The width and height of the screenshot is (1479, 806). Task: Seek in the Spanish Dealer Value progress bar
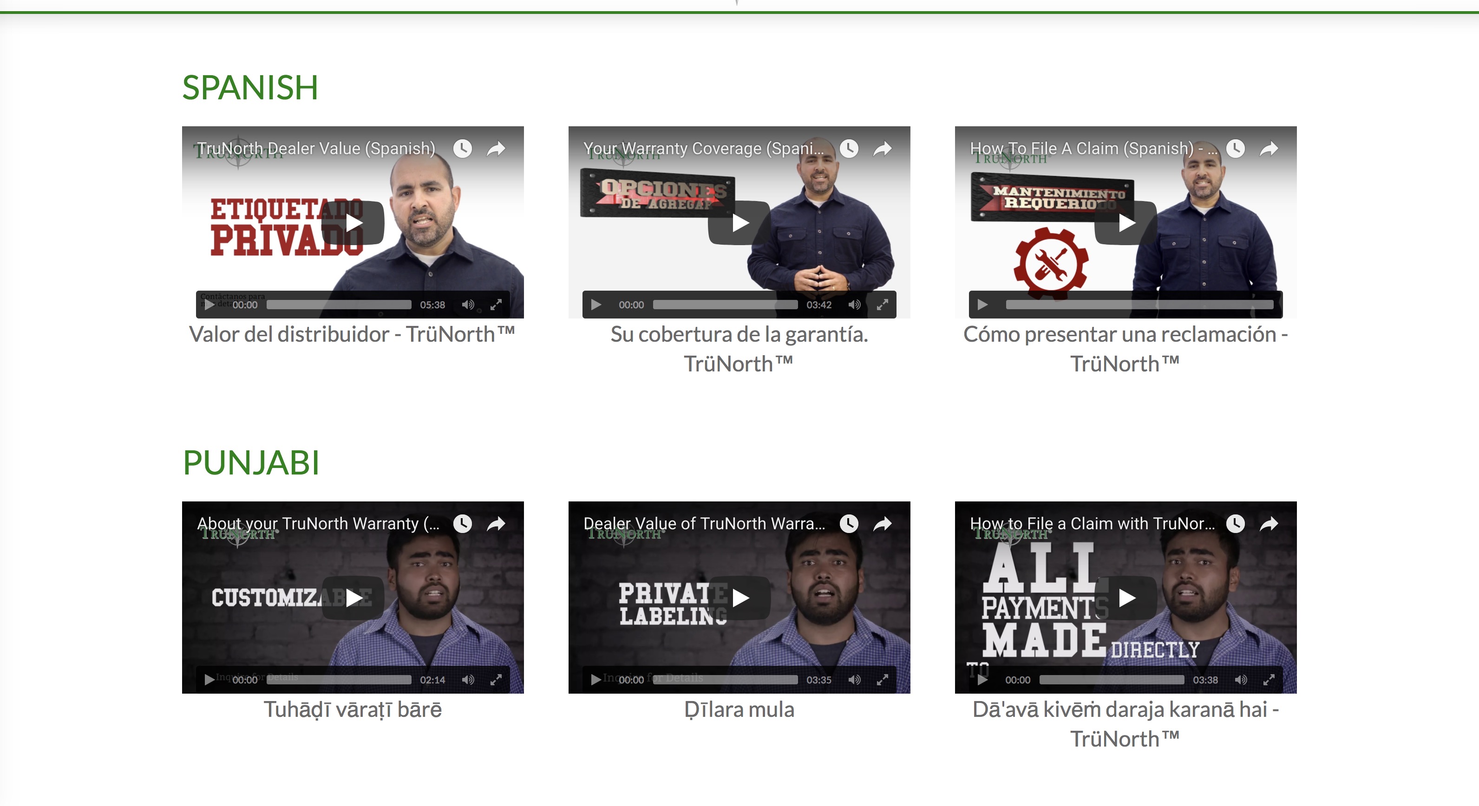339,305
